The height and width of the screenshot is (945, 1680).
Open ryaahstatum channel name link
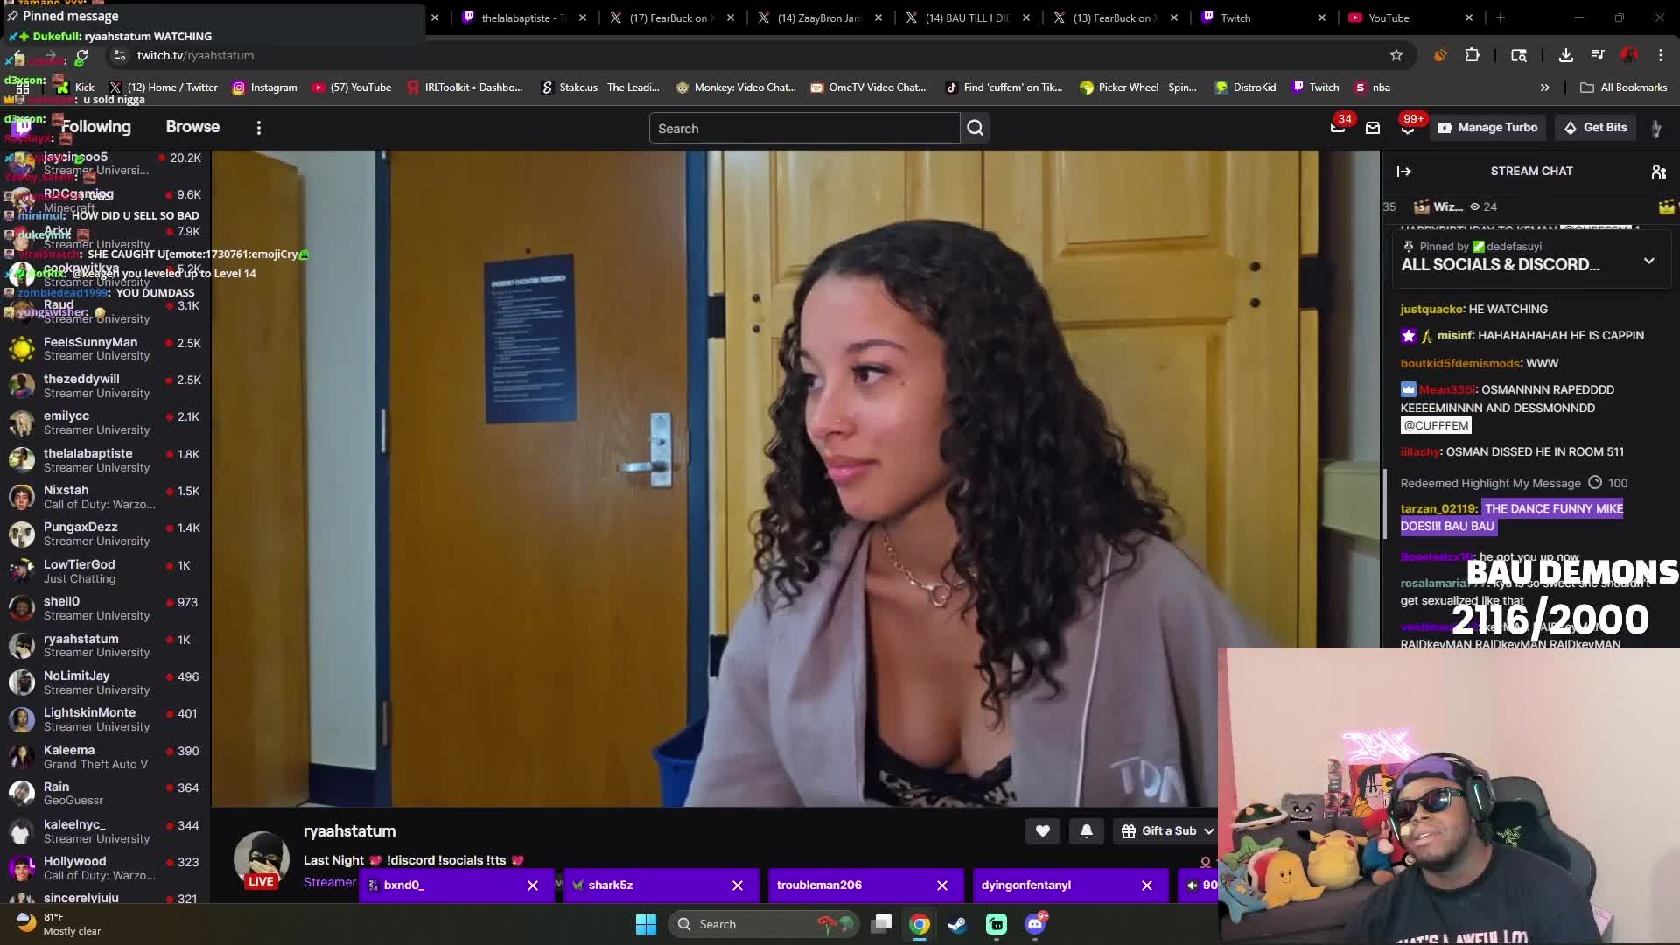point(349,831)
